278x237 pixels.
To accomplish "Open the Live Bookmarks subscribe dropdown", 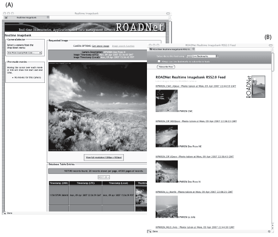I will point(202,56).
